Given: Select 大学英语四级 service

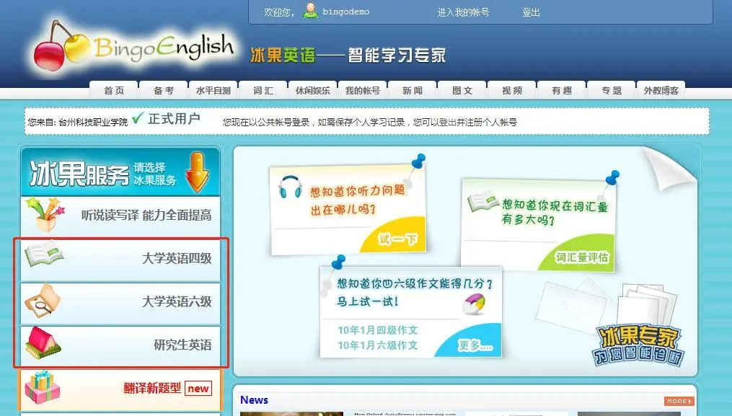Looking at the screenshot, I should tap(120, 258).
